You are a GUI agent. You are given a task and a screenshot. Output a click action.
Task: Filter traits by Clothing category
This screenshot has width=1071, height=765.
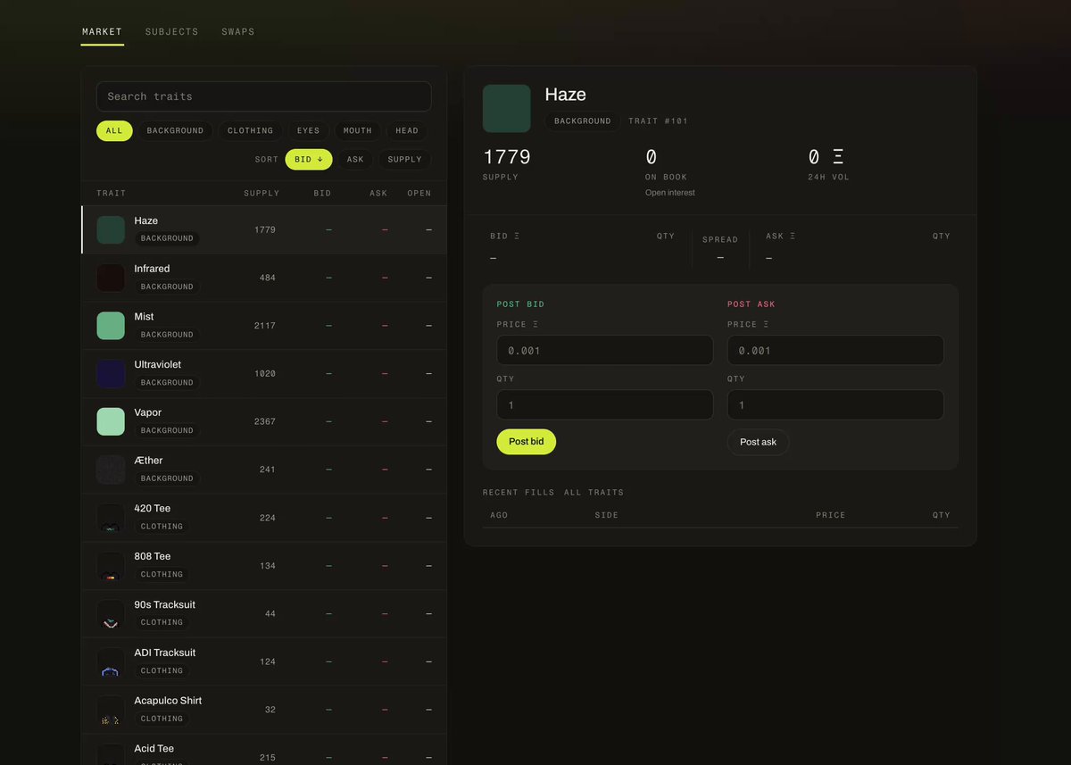point(251,131)
